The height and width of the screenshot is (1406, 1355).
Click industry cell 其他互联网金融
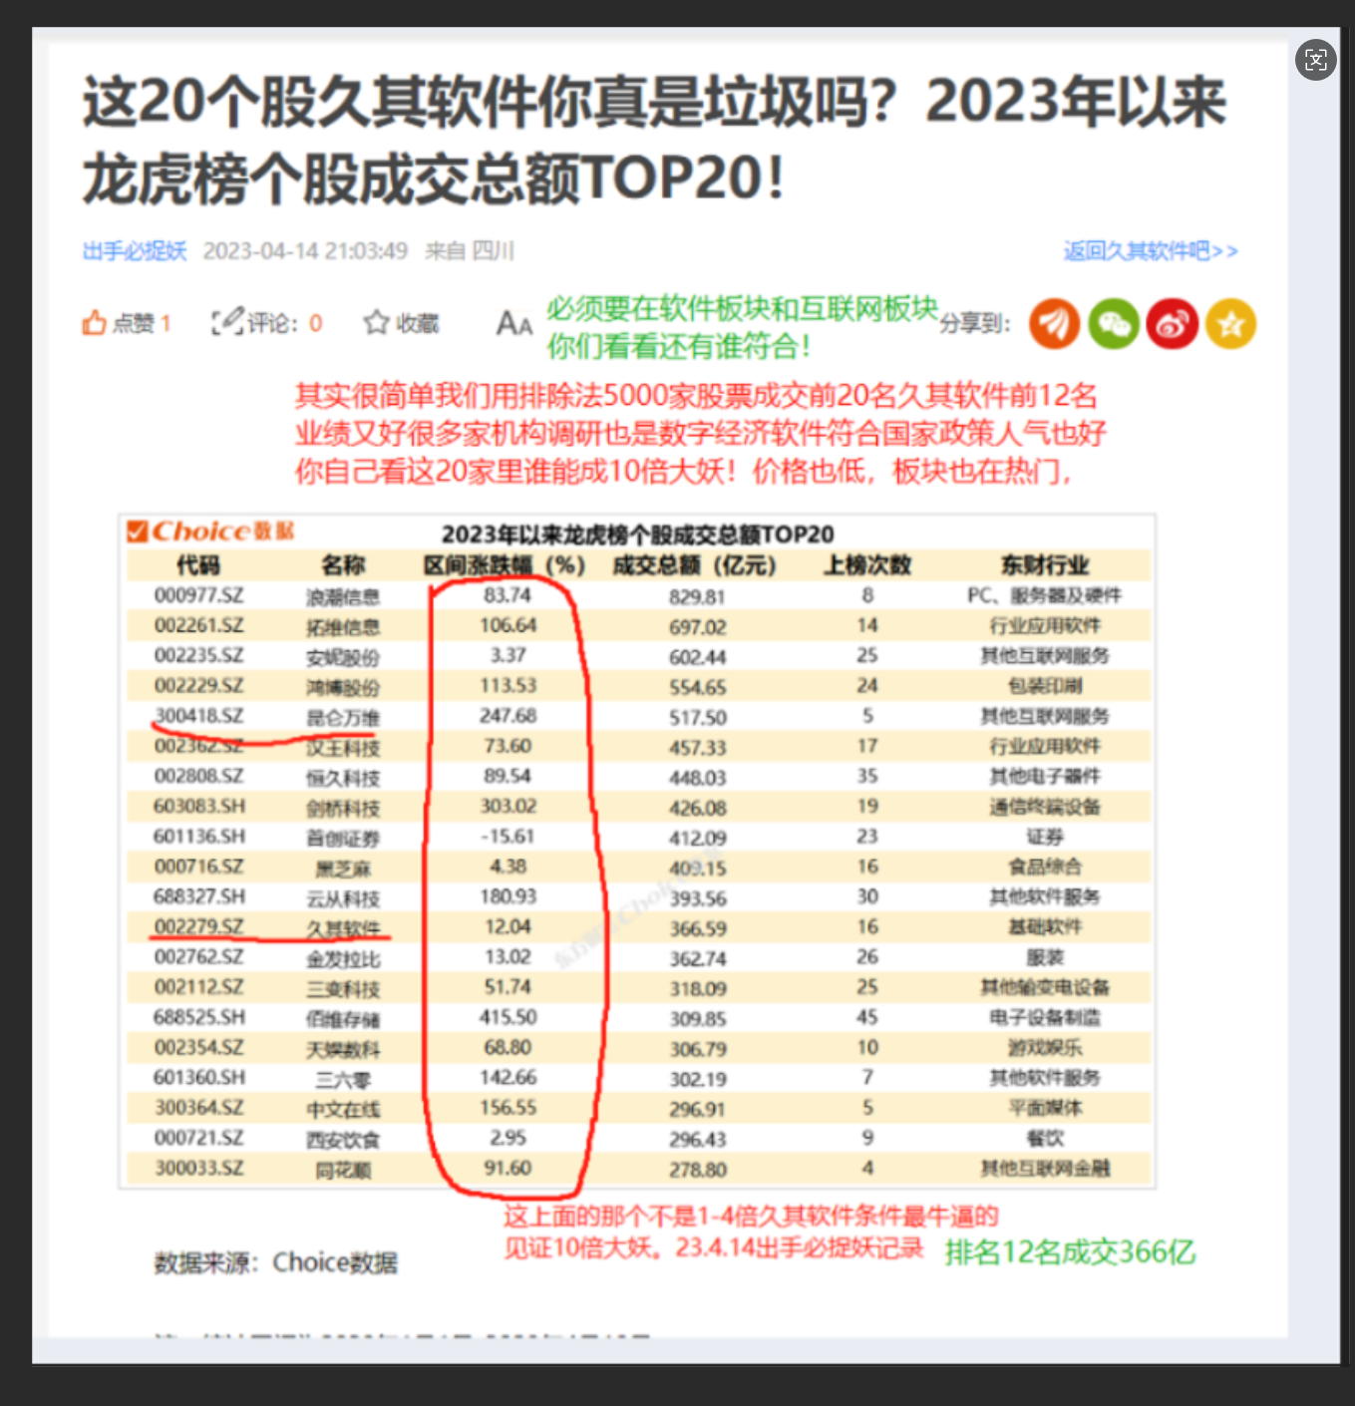1044,1168
